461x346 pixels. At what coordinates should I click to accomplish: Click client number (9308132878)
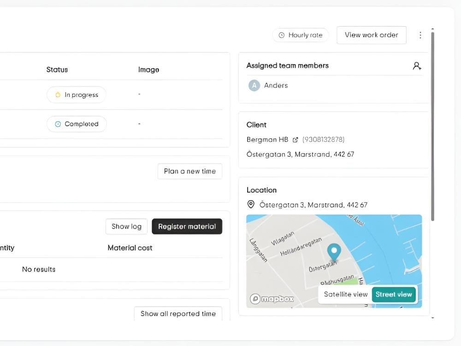tap(324, 139)
